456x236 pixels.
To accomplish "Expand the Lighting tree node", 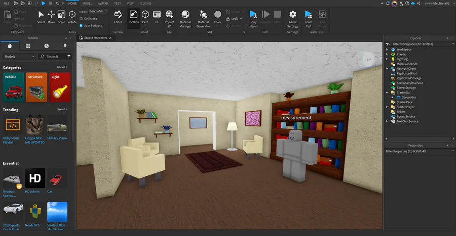I will [387, 59].
